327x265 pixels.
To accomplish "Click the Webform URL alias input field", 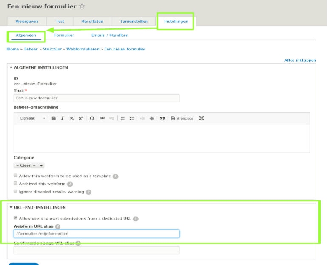I will tap(97, 234).
